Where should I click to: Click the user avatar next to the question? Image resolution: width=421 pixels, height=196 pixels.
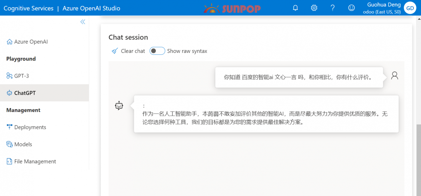point(394,75)
